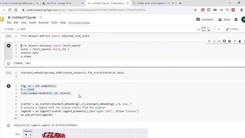Open the Colab logo home link

coord(2,20)
